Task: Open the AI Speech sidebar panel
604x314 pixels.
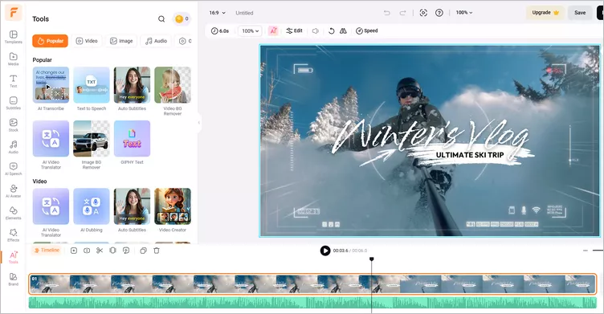Action: (x=14, y=169)
